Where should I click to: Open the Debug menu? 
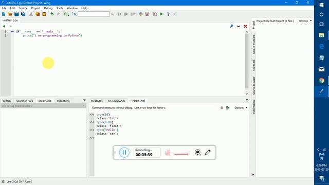48,8
